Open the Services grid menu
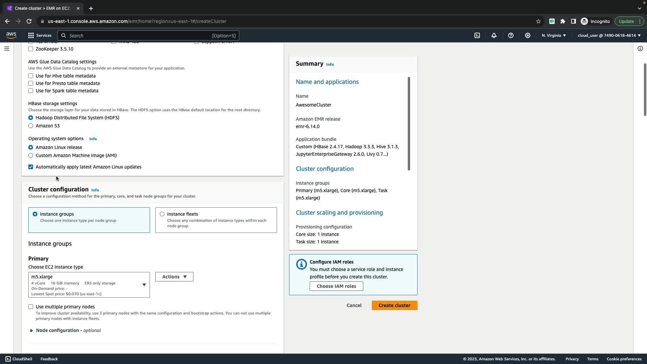 40,35
